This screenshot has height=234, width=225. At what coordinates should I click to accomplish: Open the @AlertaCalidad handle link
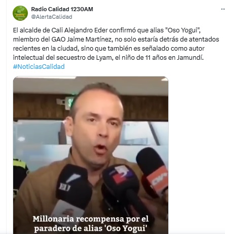[52, 17]
